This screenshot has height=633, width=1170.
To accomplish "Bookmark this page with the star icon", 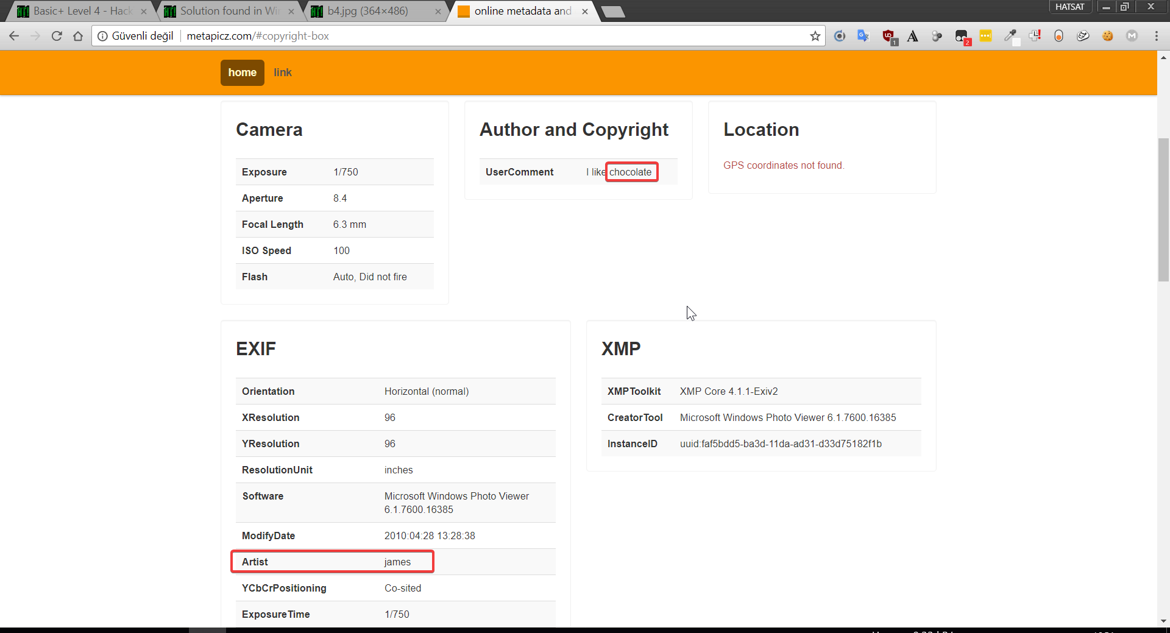I will pyautogui.click(x=815, y=36).
